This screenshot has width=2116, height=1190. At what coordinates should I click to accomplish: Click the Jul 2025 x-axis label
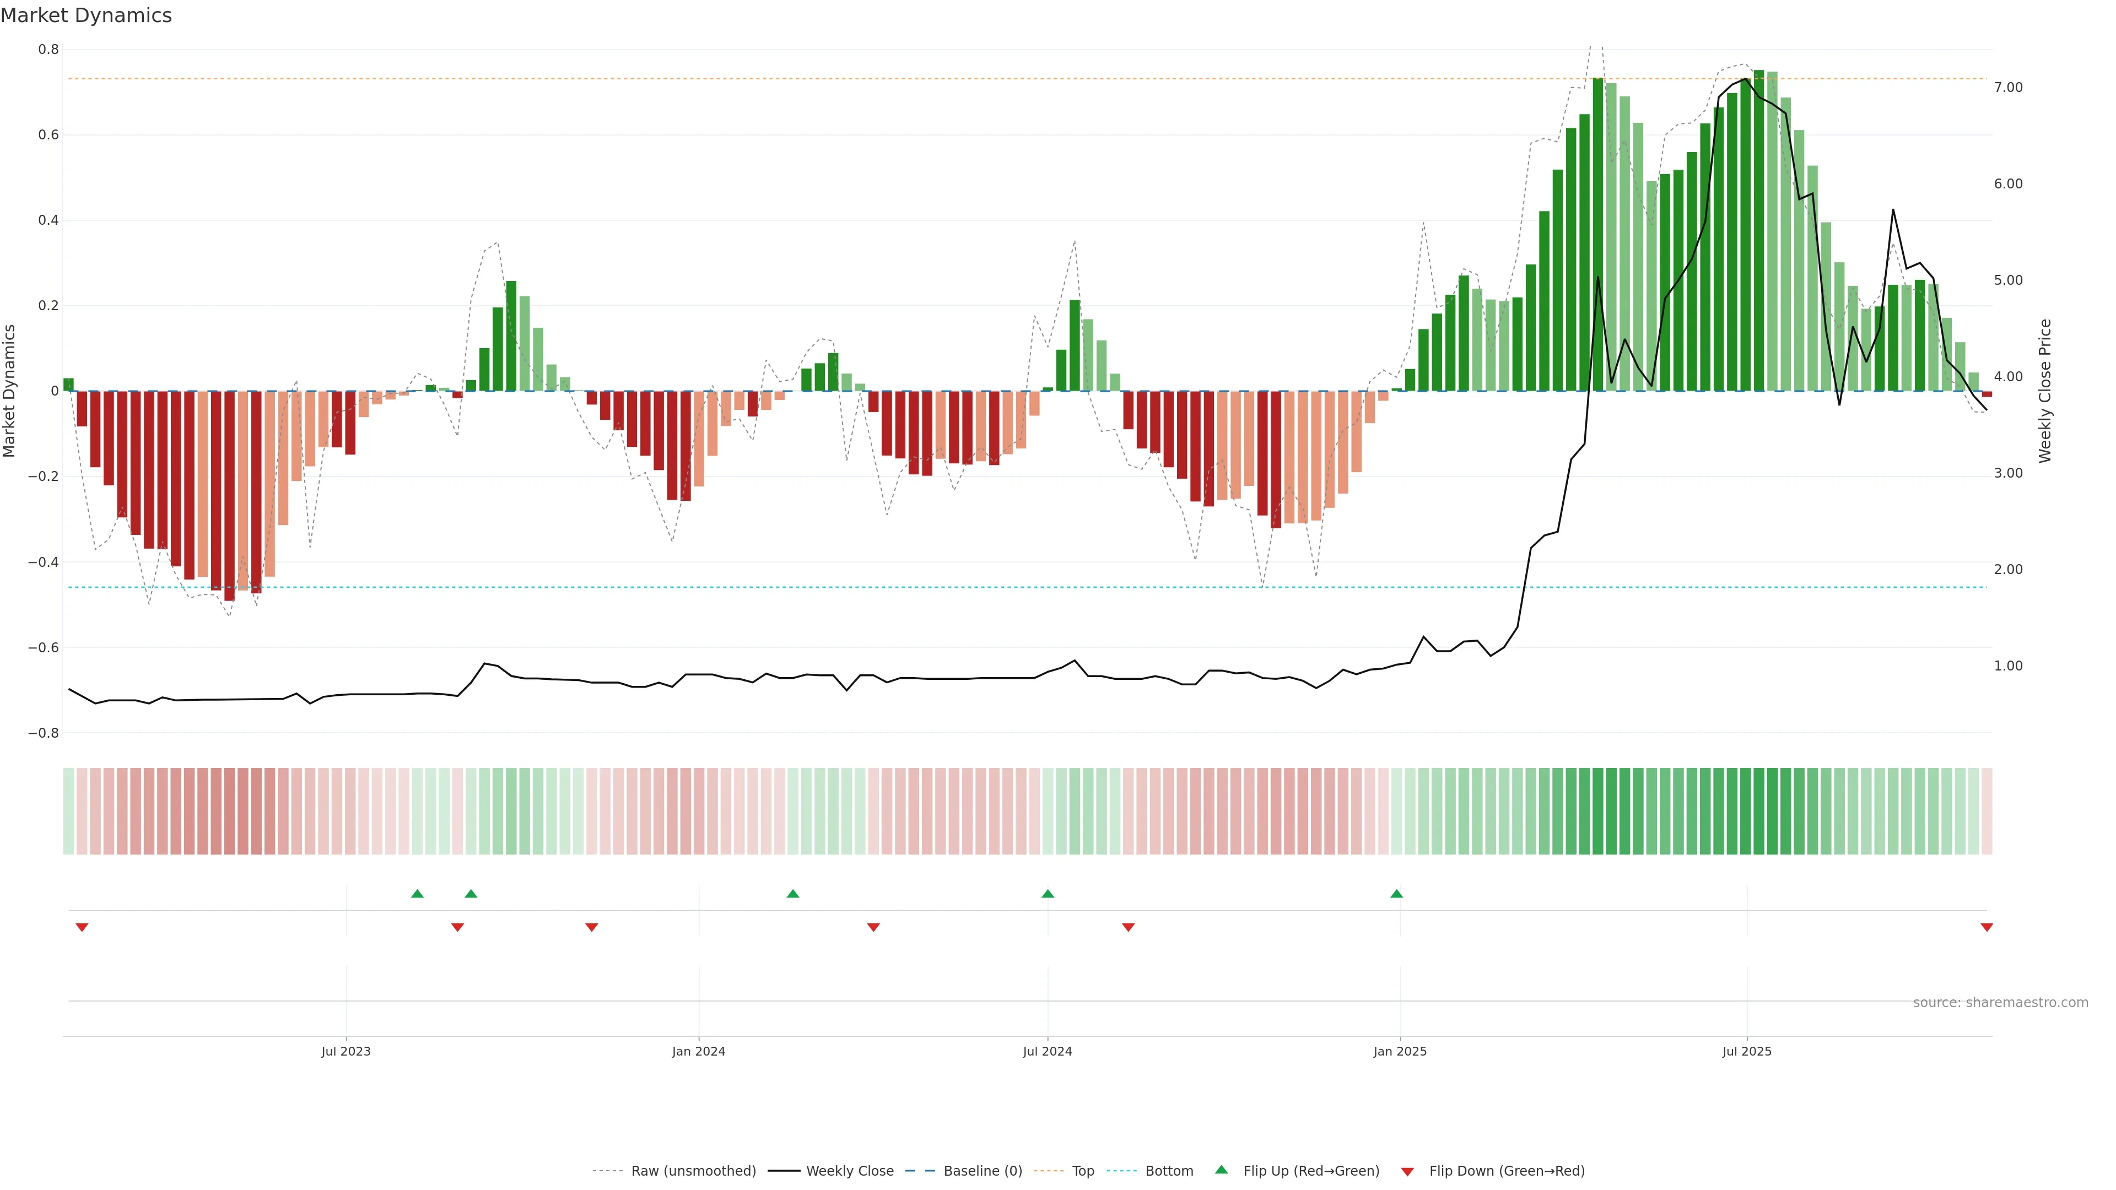click(x=1746, y=1051)
